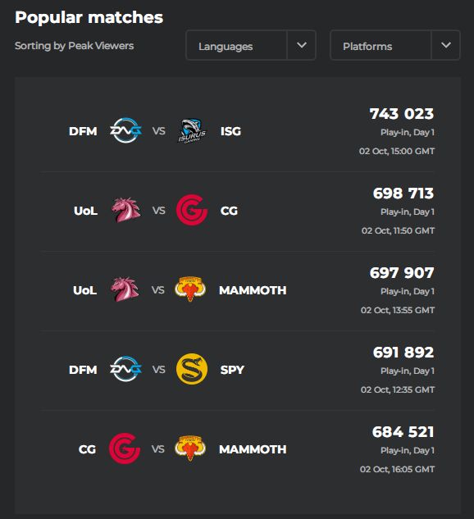Expand Platforms using its chevron arrow

(446, 45)
